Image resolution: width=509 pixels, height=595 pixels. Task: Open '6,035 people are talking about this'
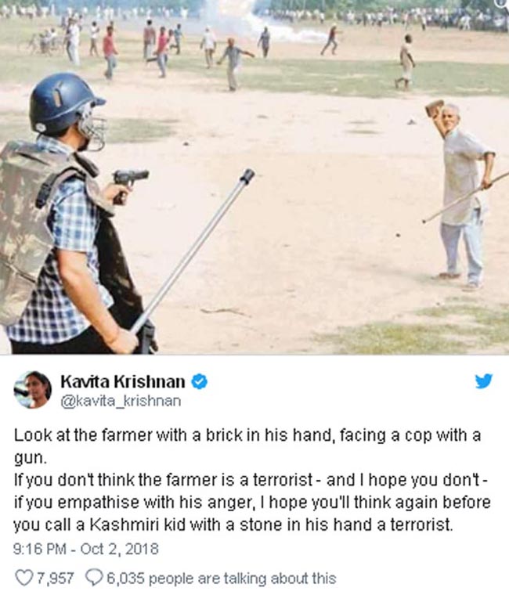[x=222, y=579]
